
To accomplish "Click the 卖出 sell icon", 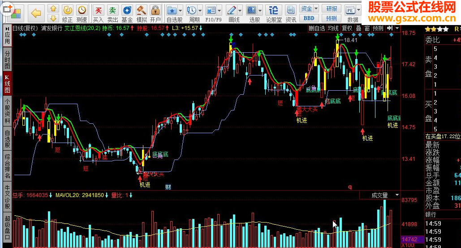I will [112, 14].
